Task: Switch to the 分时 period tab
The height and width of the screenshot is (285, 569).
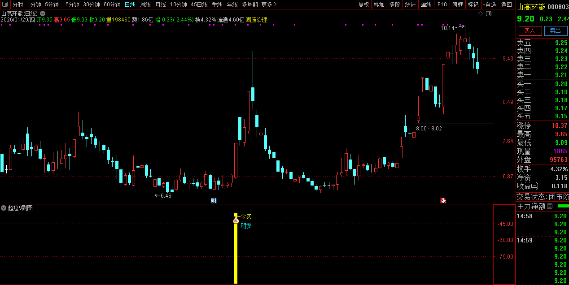Action: 18,4
